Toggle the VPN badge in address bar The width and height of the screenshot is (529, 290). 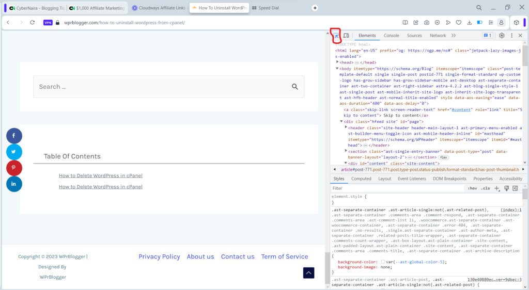(x=48, y=23)
